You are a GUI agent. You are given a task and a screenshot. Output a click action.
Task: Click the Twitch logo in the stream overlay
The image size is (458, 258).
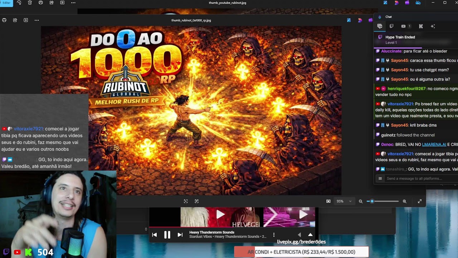6,252
